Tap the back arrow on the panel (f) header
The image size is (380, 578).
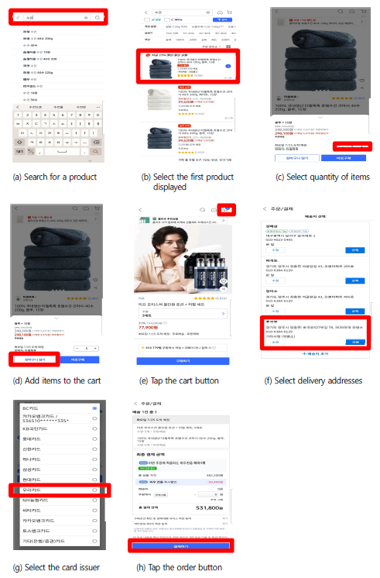tap(265, 208)
